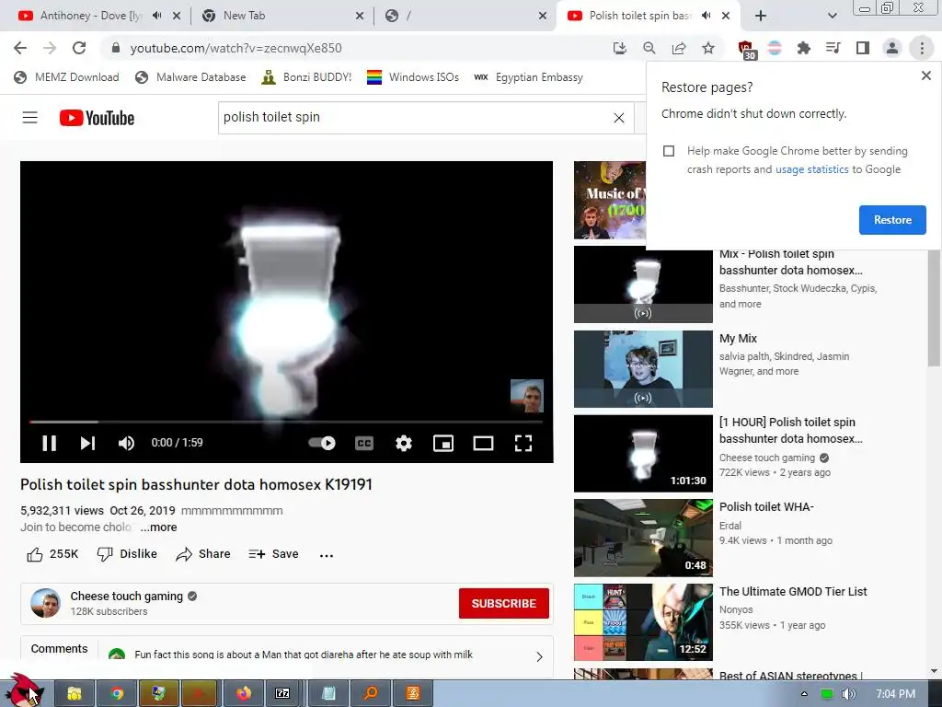Go to YouTube home via logo
The width and height of the screenshot is (942, 707).
97,118
